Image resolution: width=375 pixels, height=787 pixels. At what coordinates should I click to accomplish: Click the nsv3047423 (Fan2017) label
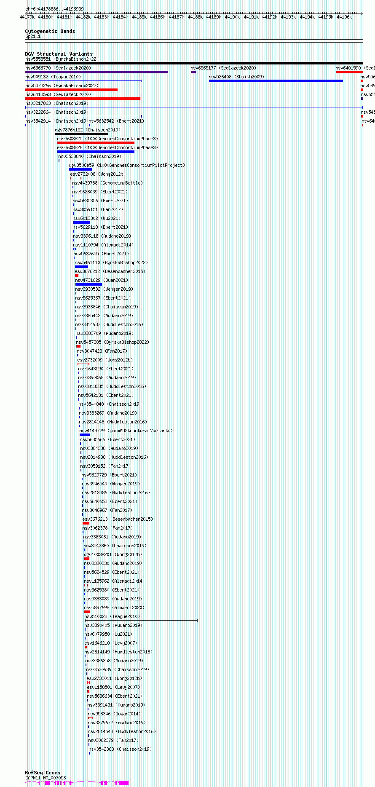coord(102,351)
